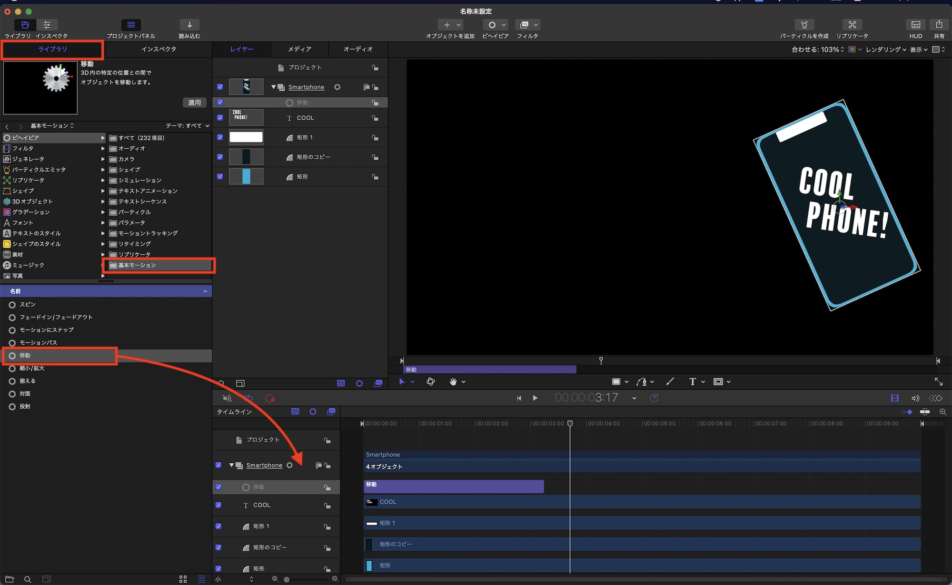Open the レンダリング dropdown menu

885,49
